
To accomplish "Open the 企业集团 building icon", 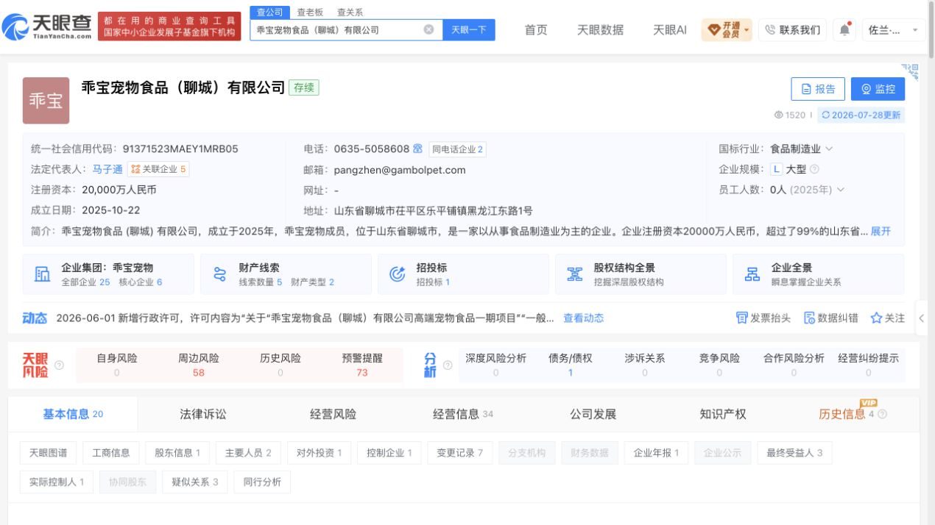I will coord(42,274).
